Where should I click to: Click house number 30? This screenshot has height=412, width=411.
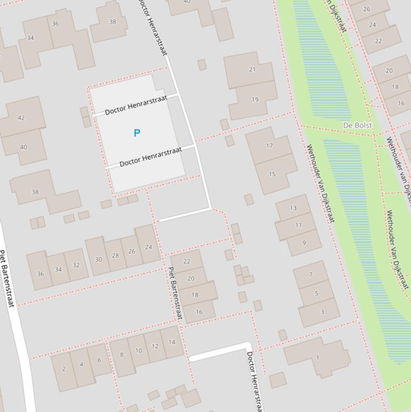(x=98, y=260)
